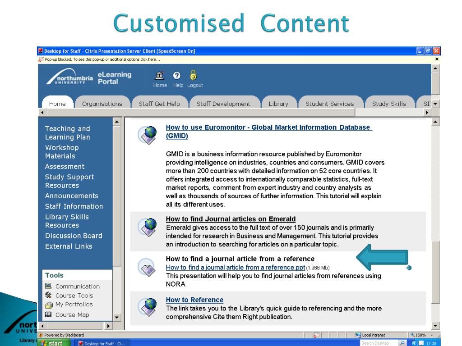462x346 pixels.
Task: Open zoom level 150% dropdown
Action: [432, 335]
